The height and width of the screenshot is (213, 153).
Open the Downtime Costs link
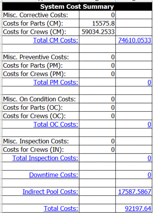[x=53, y=175]
